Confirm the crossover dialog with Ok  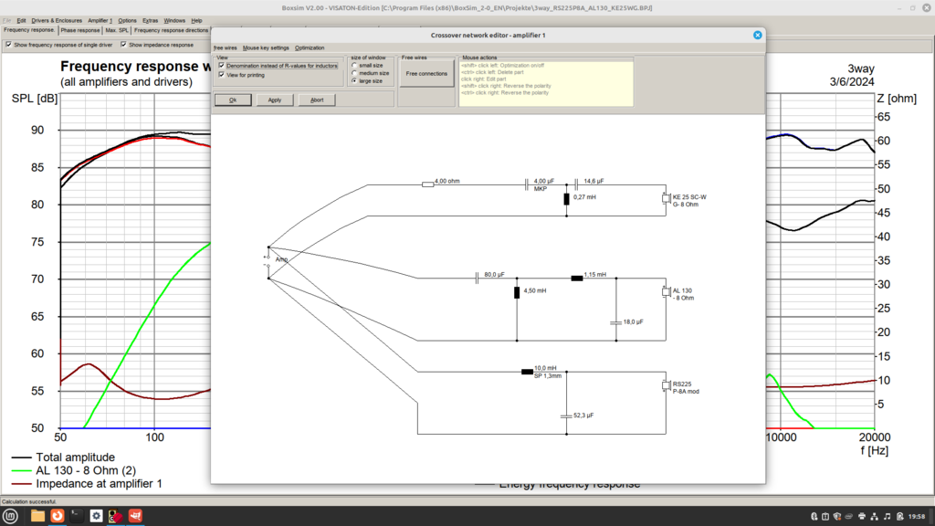click(233, 100)
